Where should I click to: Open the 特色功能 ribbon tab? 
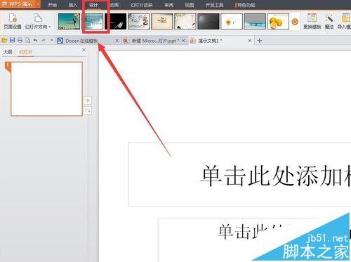[x=246, y=5]
